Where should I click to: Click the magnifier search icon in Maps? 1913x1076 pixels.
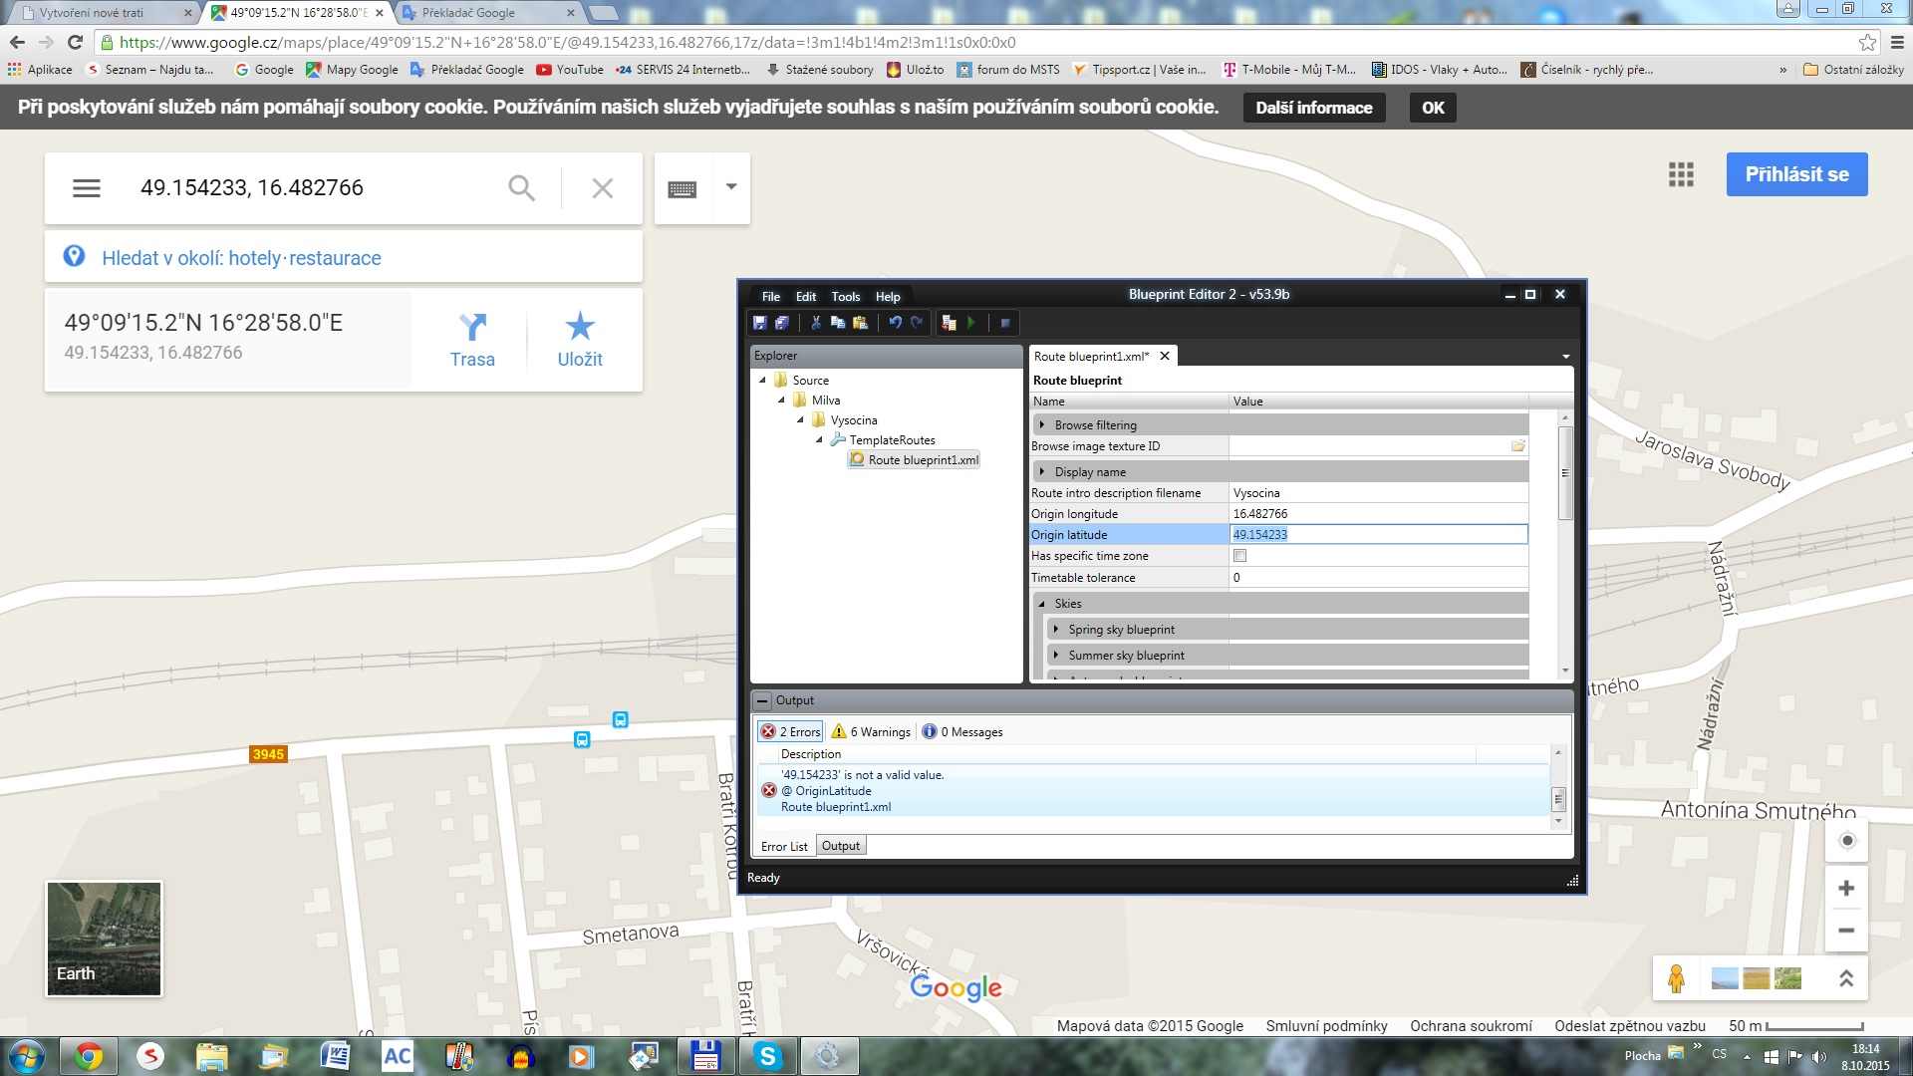tap(521, 188)
